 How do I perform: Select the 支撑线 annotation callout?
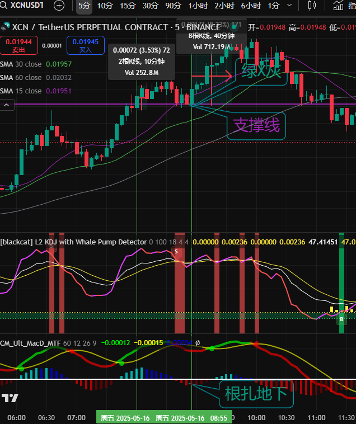tap(256, 126)
